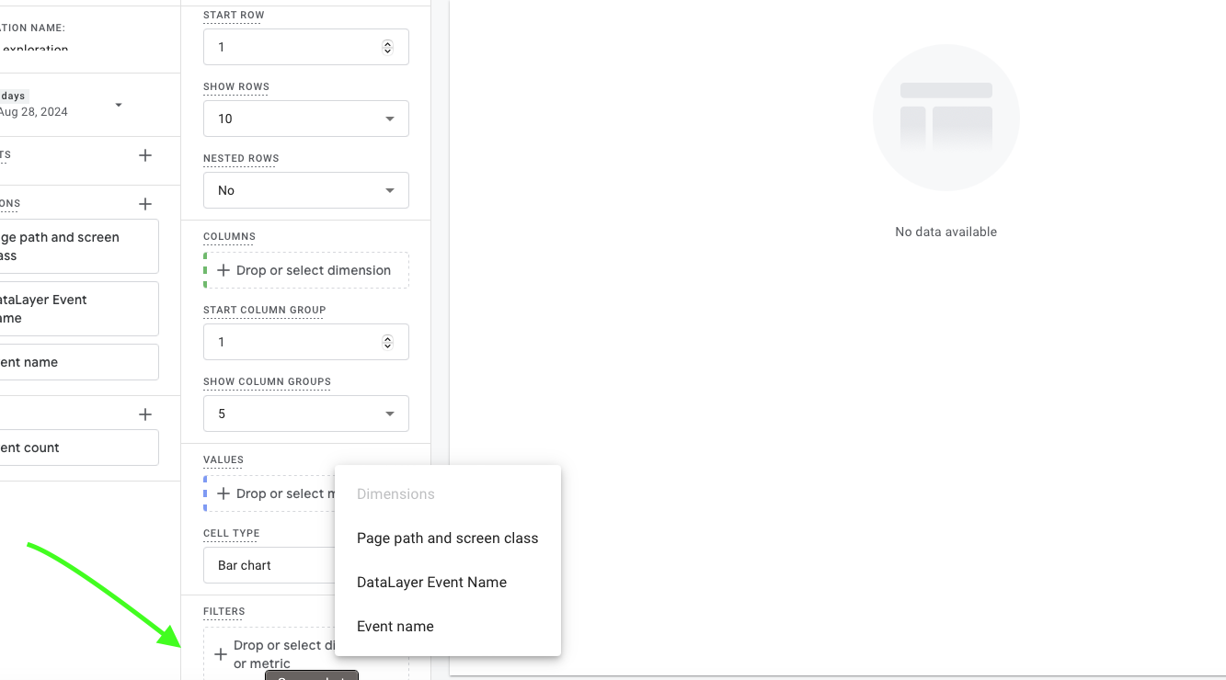Open the Nested Rows dropdown set to No

point(305,190)
